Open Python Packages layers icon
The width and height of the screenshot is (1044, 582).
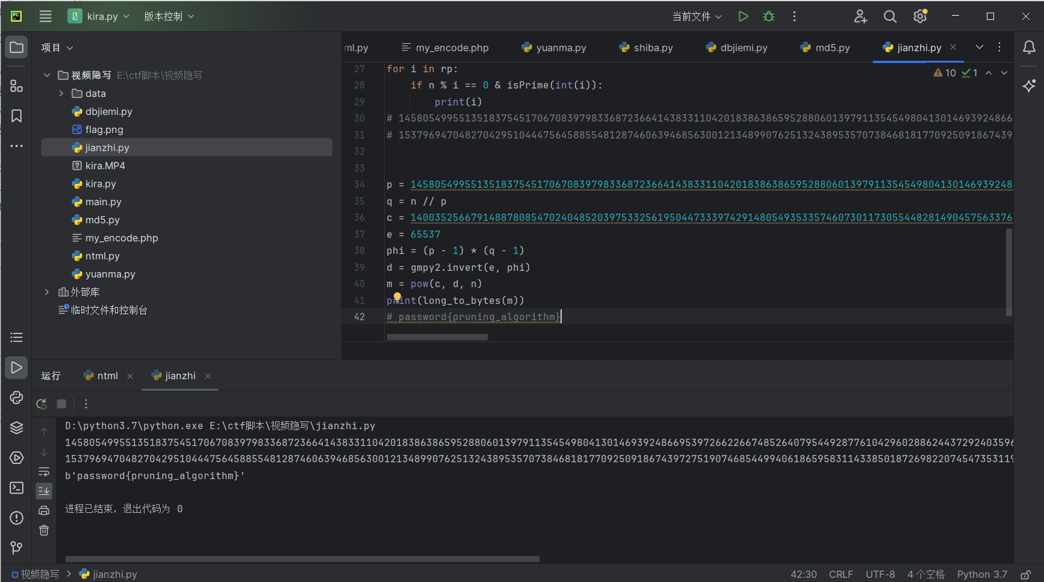[16, 427]
